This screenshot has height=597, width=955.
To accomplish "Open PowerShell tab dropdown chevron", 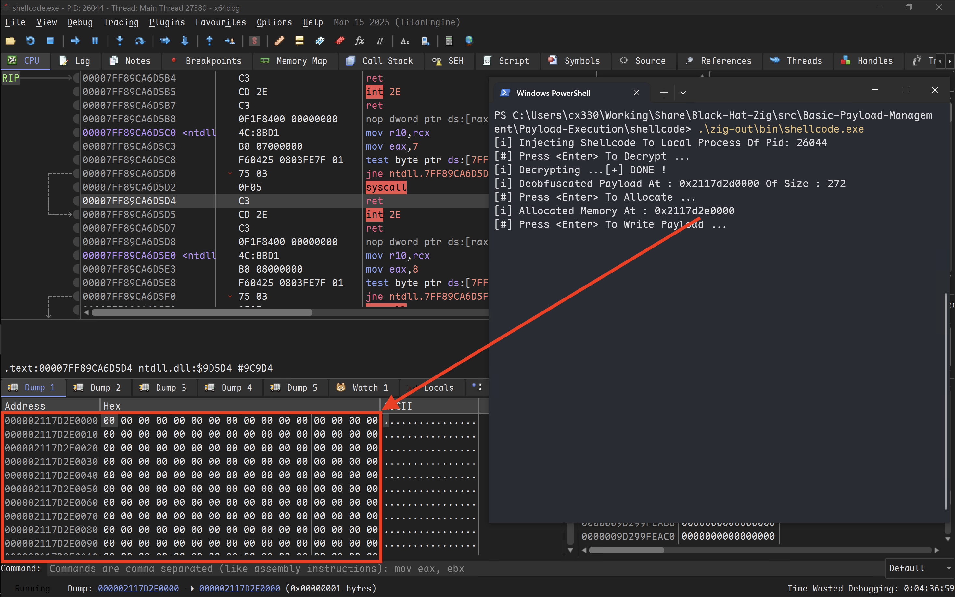I will tap(683, 93).
